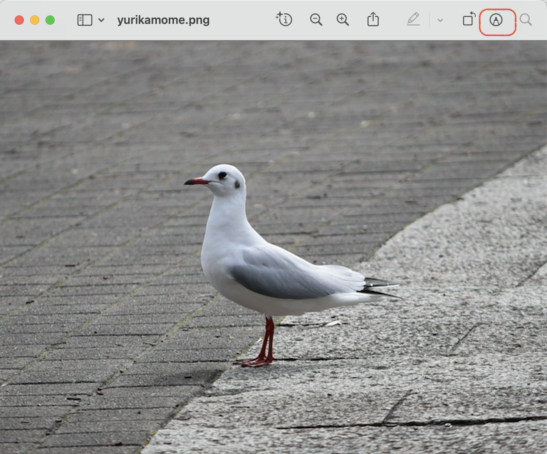The image size is (547, 454).
Task: Select the Highlight pencil tool
Action: tap(413, 19)
